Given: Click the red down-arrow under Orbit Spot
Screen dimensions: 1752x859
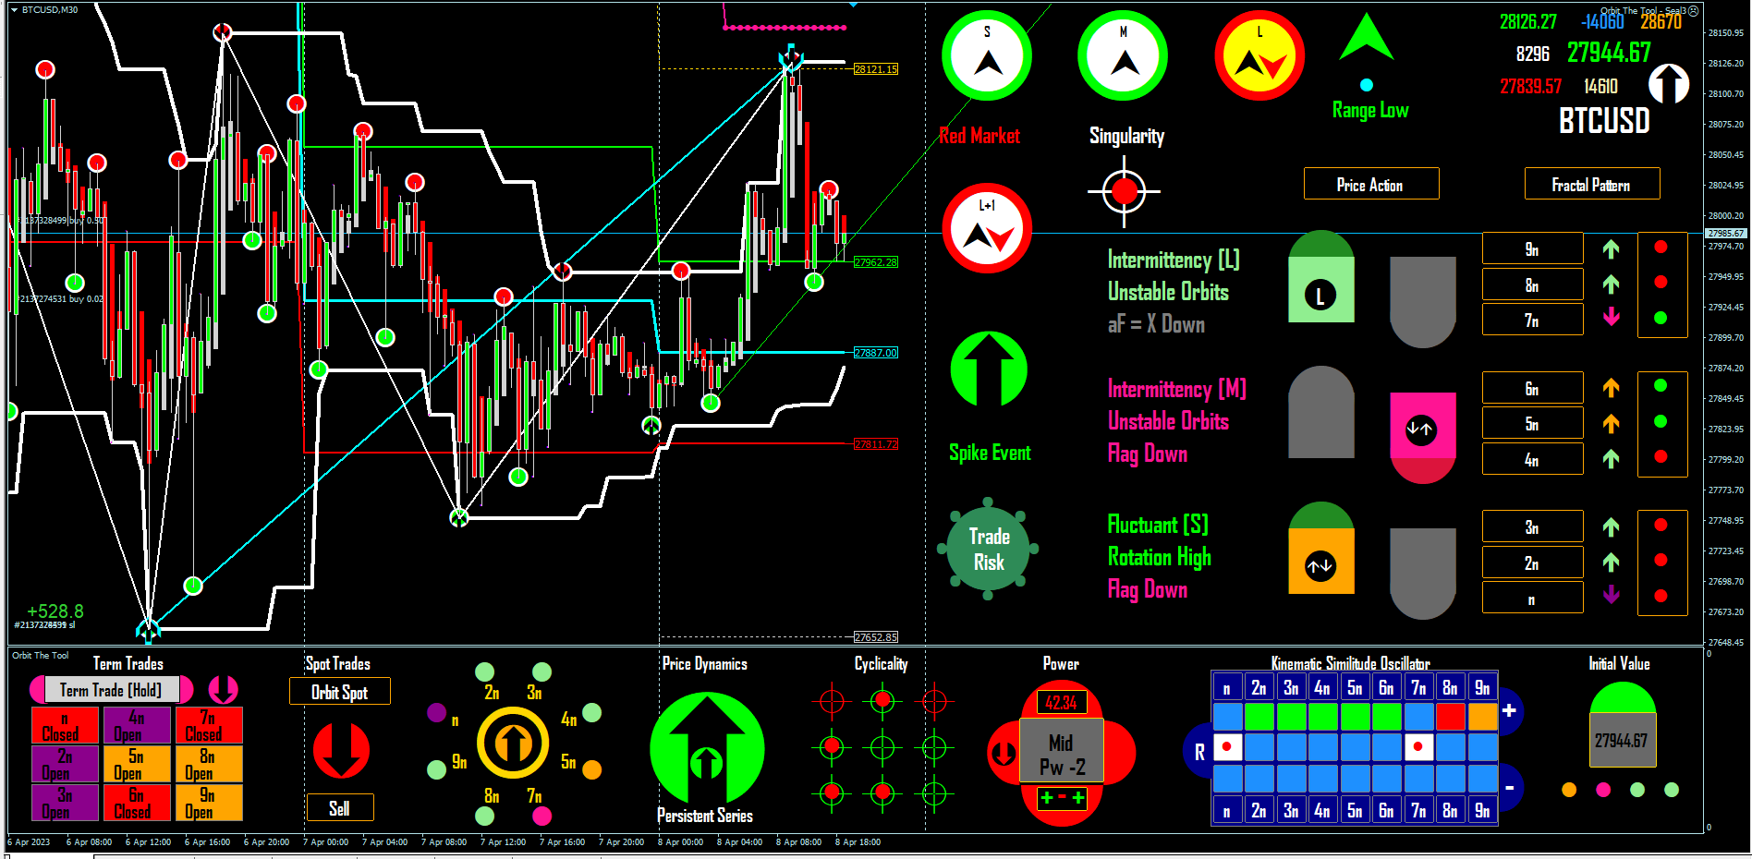Looking at the screenshot, I should [341, 750].
